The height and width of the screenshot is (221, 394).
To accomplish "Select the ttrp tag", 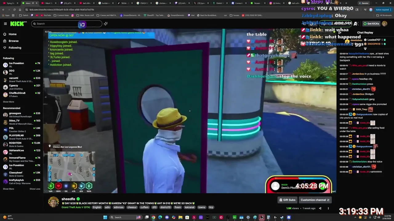I will pos(211,207).
